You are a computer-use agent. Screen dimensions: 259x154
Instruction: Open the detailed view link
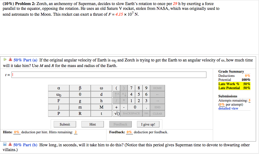click(x=228, y=108)
